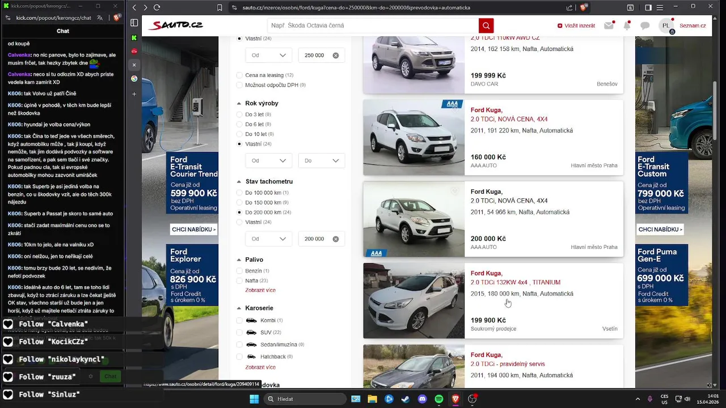The width and height of the screenshot is (726, 408).
Task: Open the notifications bell icon
Action: pyautogui.click(x=627, y=25)
